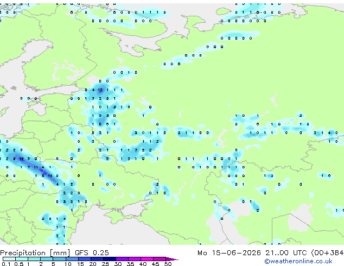Screen dimensions: 344x266
Task: Click the legend label '0.5'
Action: click(18, 264)
